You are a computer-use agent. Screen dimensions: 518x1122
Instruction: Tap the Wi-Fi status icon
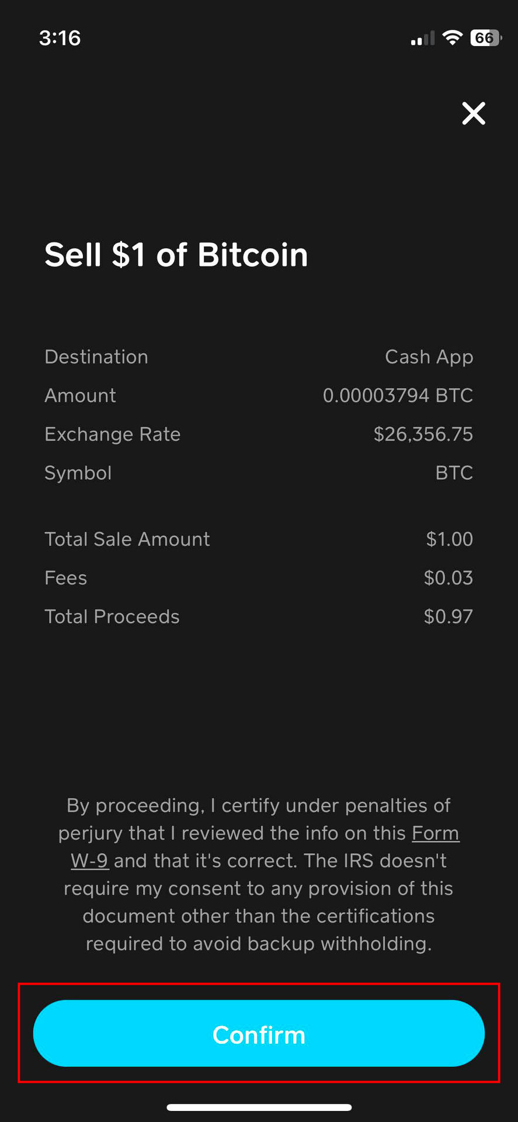452,38
